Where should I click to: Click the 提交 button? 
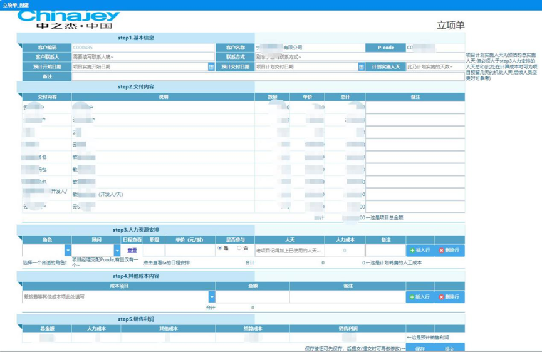pyautogui.click(x=449, y=348)
